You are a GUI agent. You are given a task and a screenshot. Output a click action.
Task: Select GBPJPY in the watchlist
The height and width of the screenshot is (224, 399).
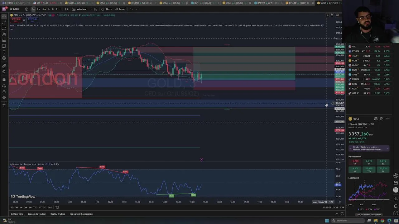[369, 93]
